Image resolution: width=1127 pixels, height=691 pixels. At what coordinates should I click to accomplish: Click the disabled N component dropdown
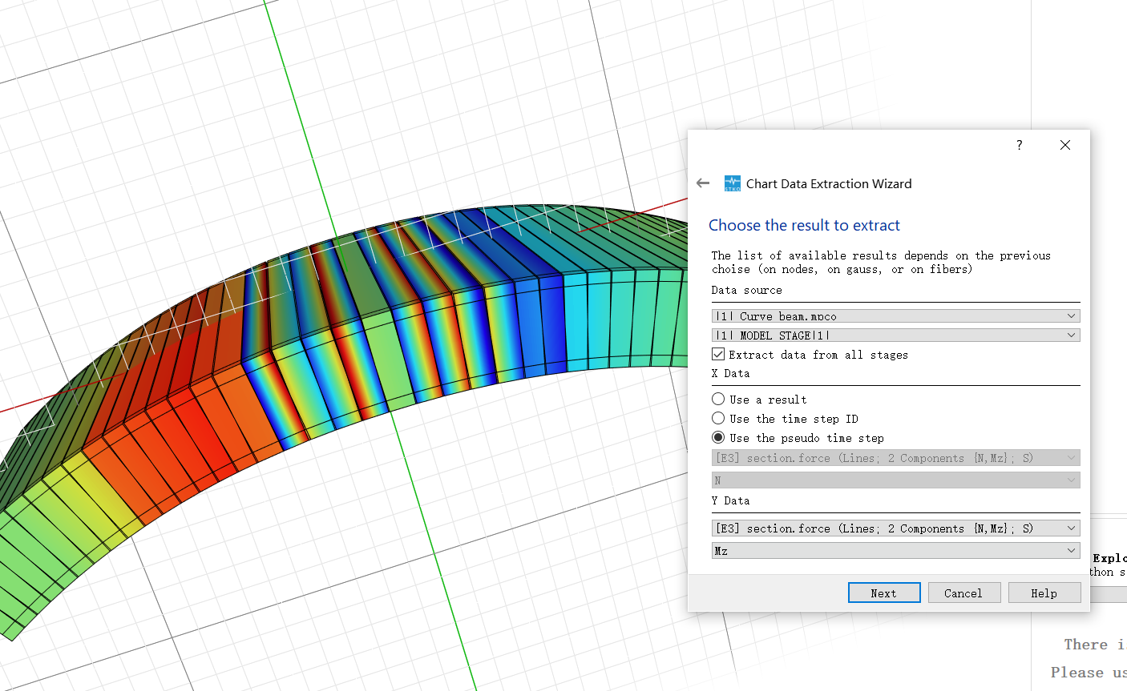[895, 480]
